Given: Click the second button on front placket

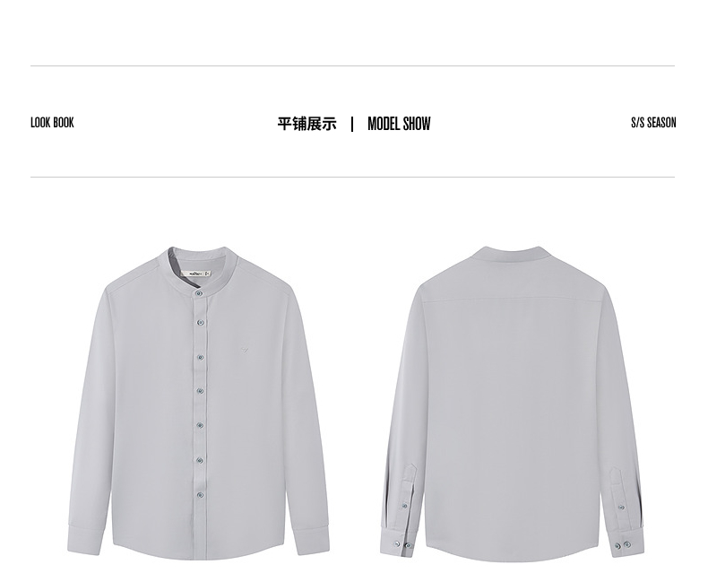Looking at the screenshot, I should pyautogui.click(x=201, y=323).
